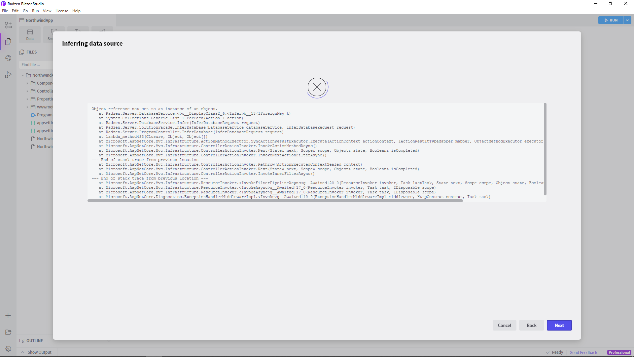
Task: Click the Next button in the dialog
Action: (x=559, y=325)
